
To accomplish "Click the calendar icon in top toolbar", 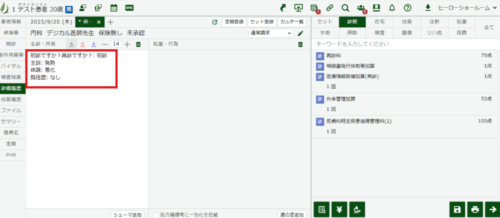I will [x=114, y=8].
